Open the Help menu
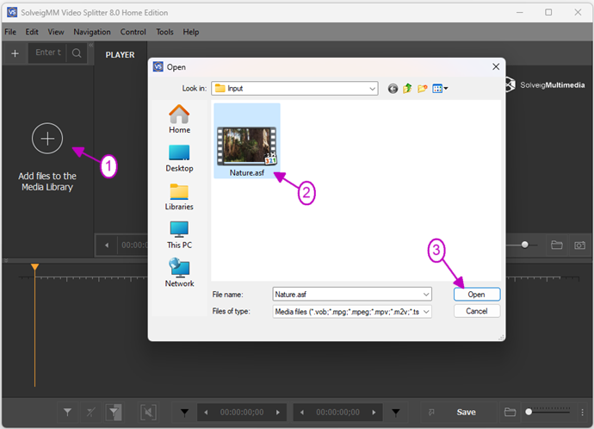Viewport: 594px width, 429px height. tap(191, 32)
